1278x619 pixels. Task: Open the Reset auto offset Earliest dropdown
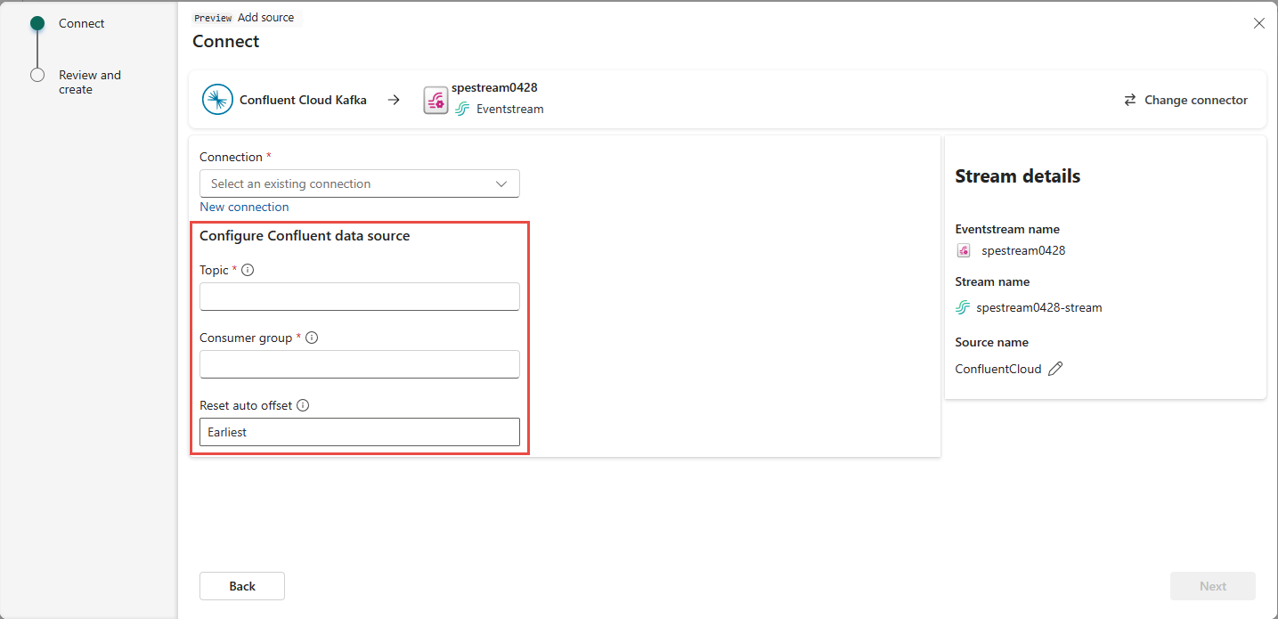(359, 432)
